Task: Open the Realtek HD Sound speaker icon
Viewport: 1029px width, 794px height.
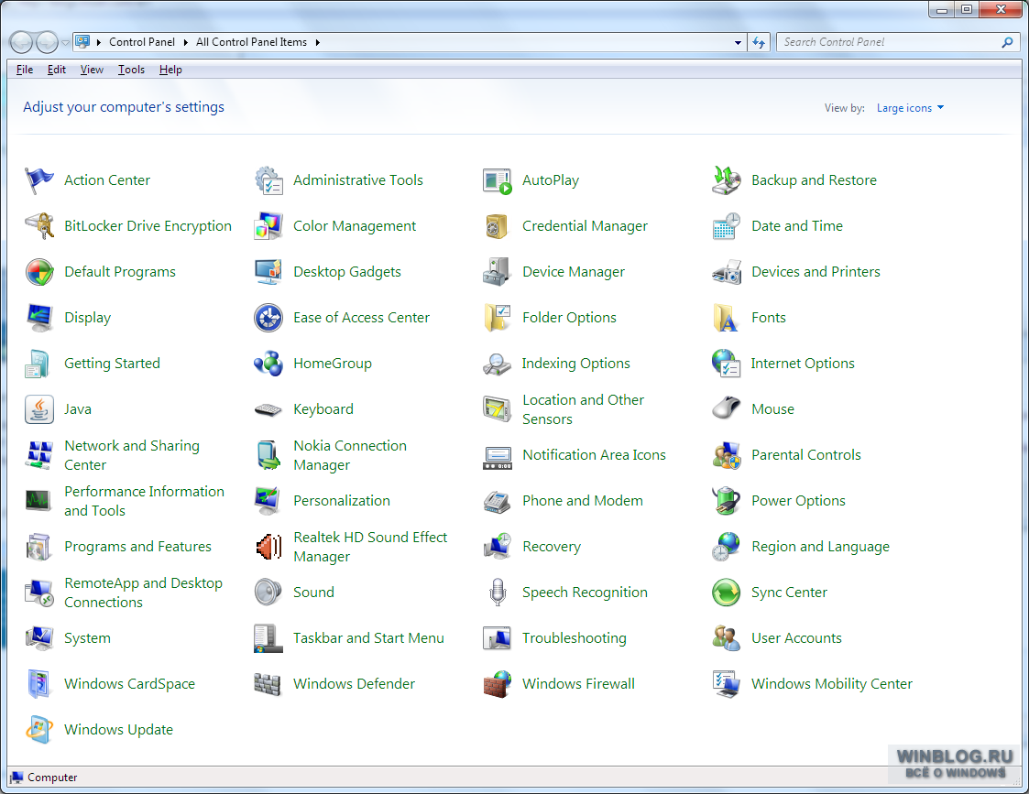Action: [268, 548]
